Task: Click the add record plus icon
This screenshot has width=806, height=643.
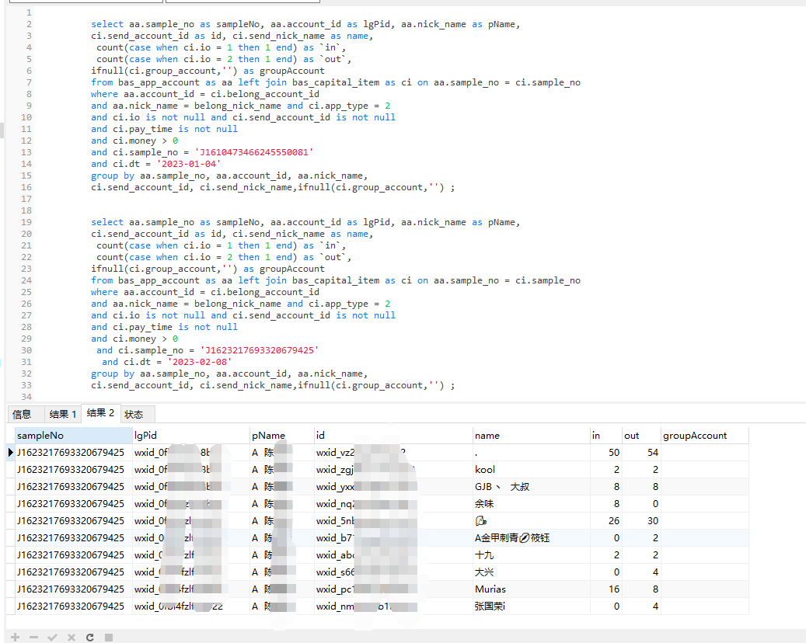Action: coord(16,637)
